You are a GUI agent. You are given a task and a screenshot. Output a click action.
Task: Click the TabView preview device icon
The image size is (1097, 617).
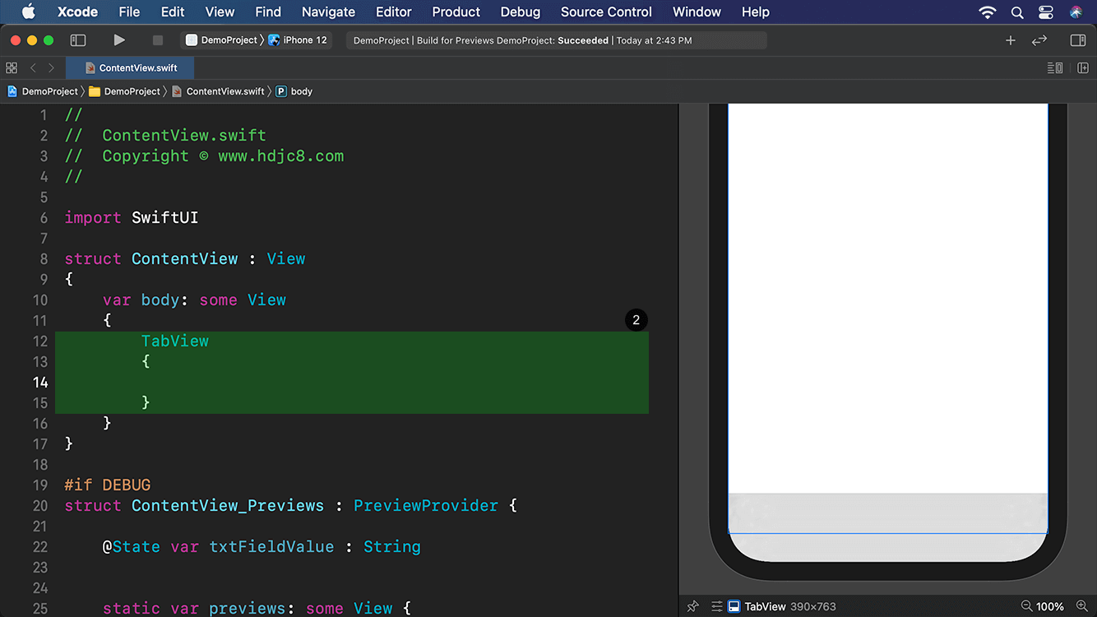point(734,606)
